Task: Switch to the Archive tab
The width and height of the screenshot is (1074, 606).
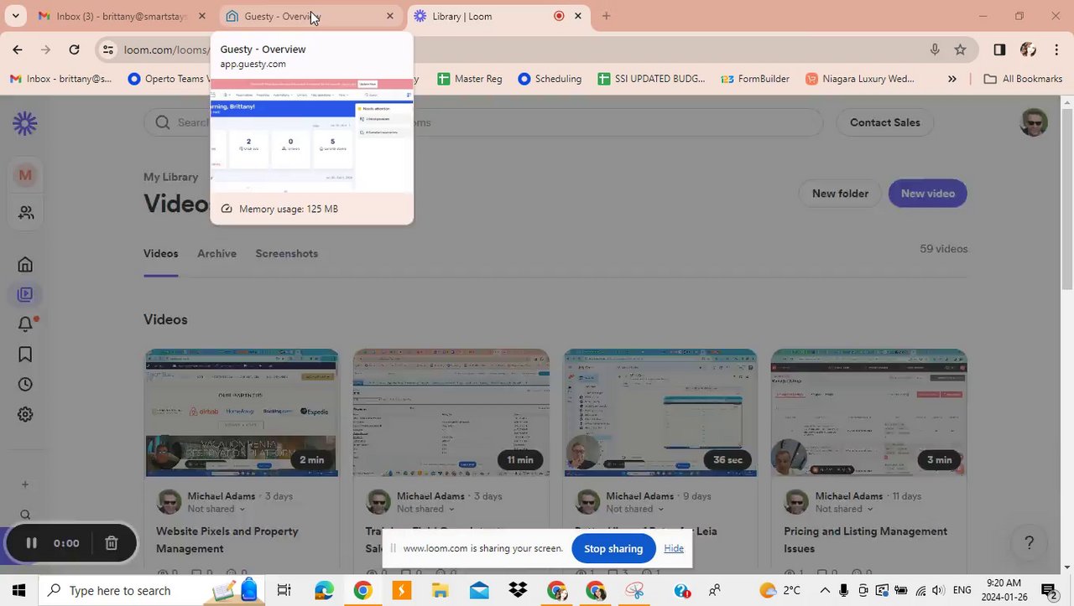Action: click(x=216, y=253)
